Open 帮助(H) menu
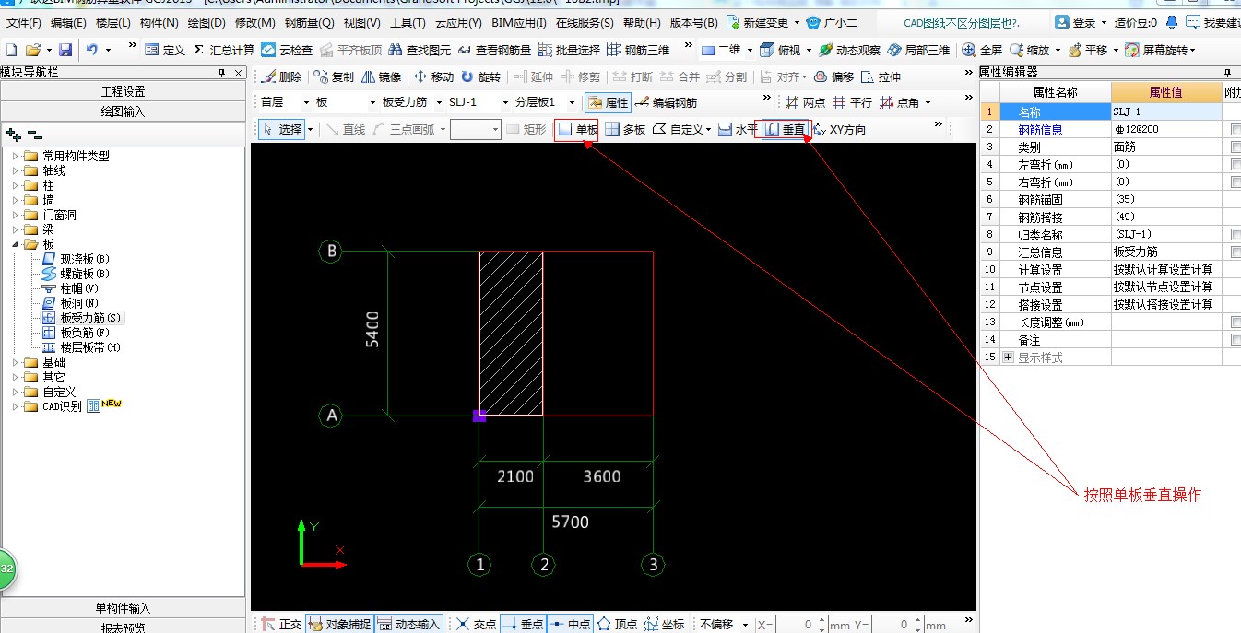1241x633 pixels. pyautogui.click(x=642, y=22)
